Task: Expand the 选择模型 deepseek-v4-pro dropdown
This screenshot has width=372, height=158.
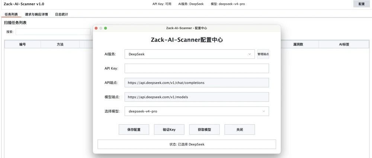Action: pos(197,111)
